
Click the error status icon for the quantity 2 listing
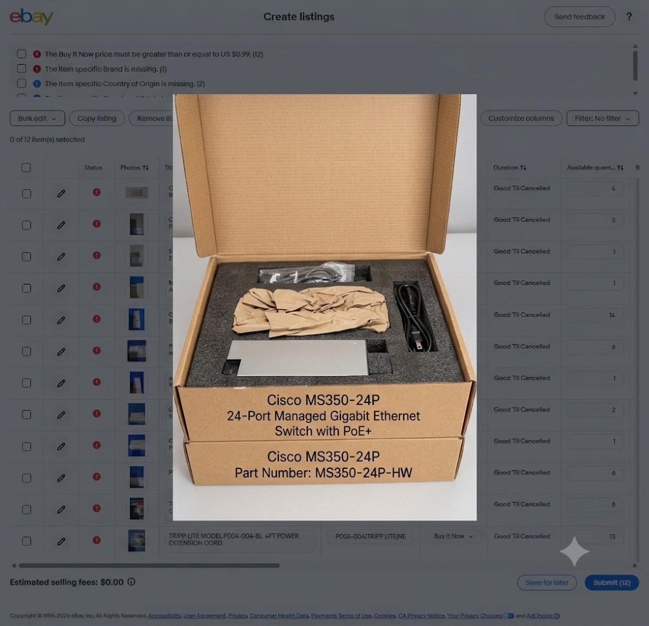coord(96,413)
